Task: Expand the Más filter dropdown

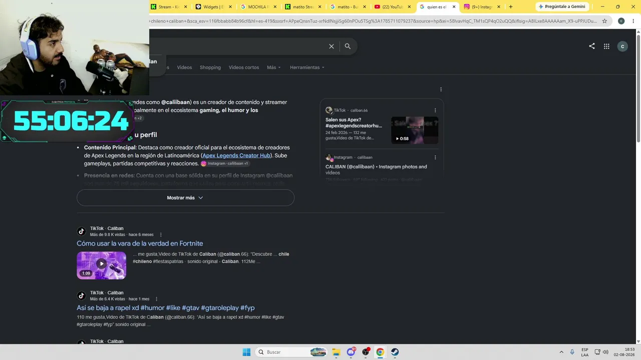Action: (x=274, y=67)
